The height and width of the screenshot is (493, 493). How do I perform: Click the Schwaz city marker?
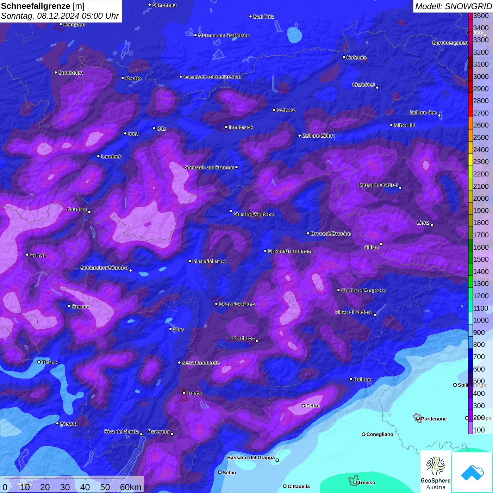click(274, 110)
